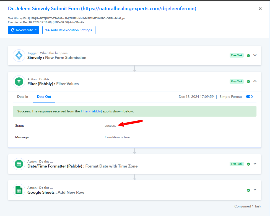Click the 'Consumed 1 Task' text
The width and height of the screenshot is (270, 216).
248,206
